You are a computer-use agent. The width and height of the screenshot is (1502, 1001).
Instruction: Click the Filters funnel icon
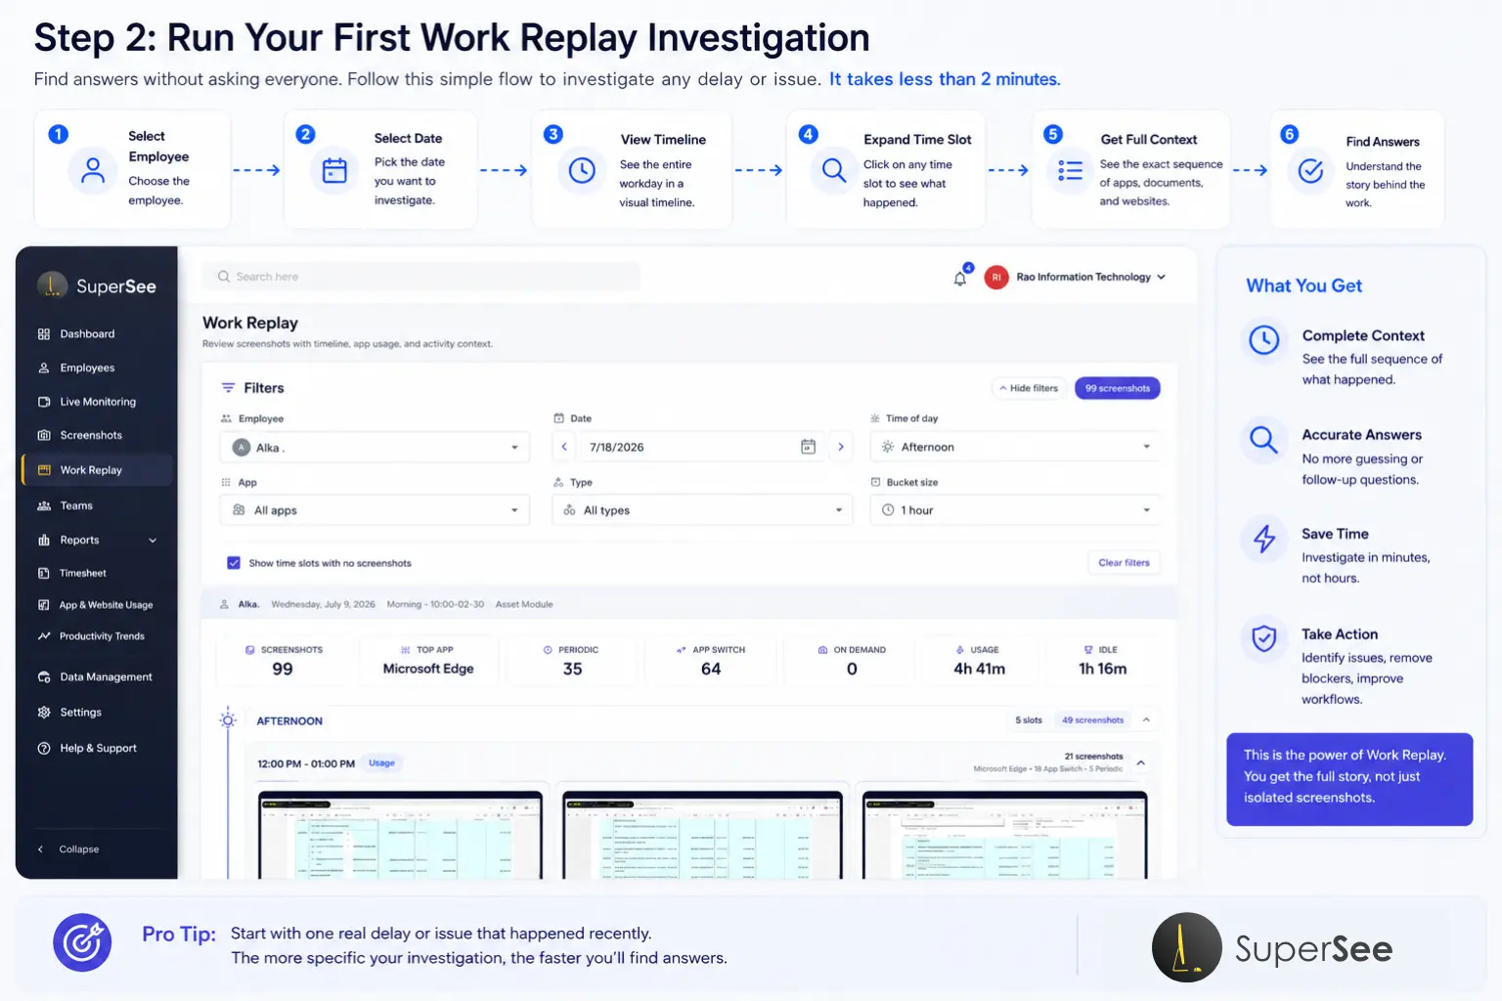(x=228, y=388)
